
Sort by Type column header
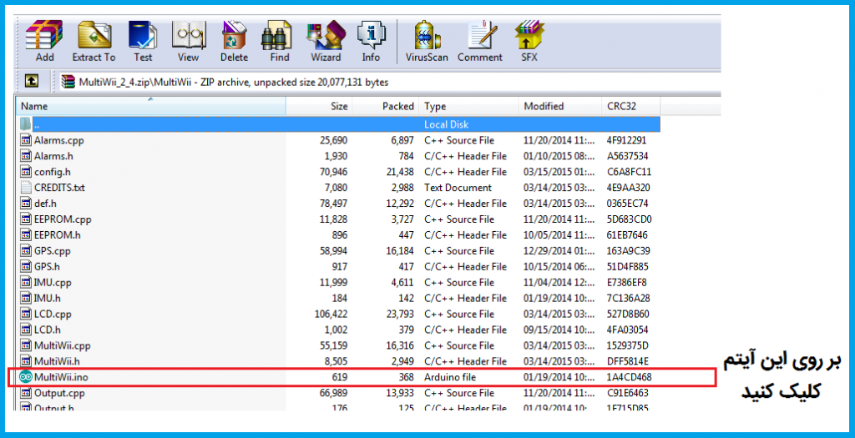tap(469, 106)
